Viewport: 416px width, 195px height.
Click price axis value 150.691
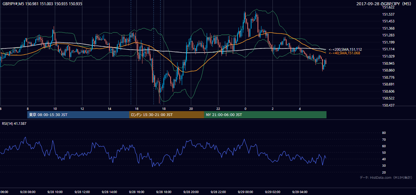coord(388,84)
